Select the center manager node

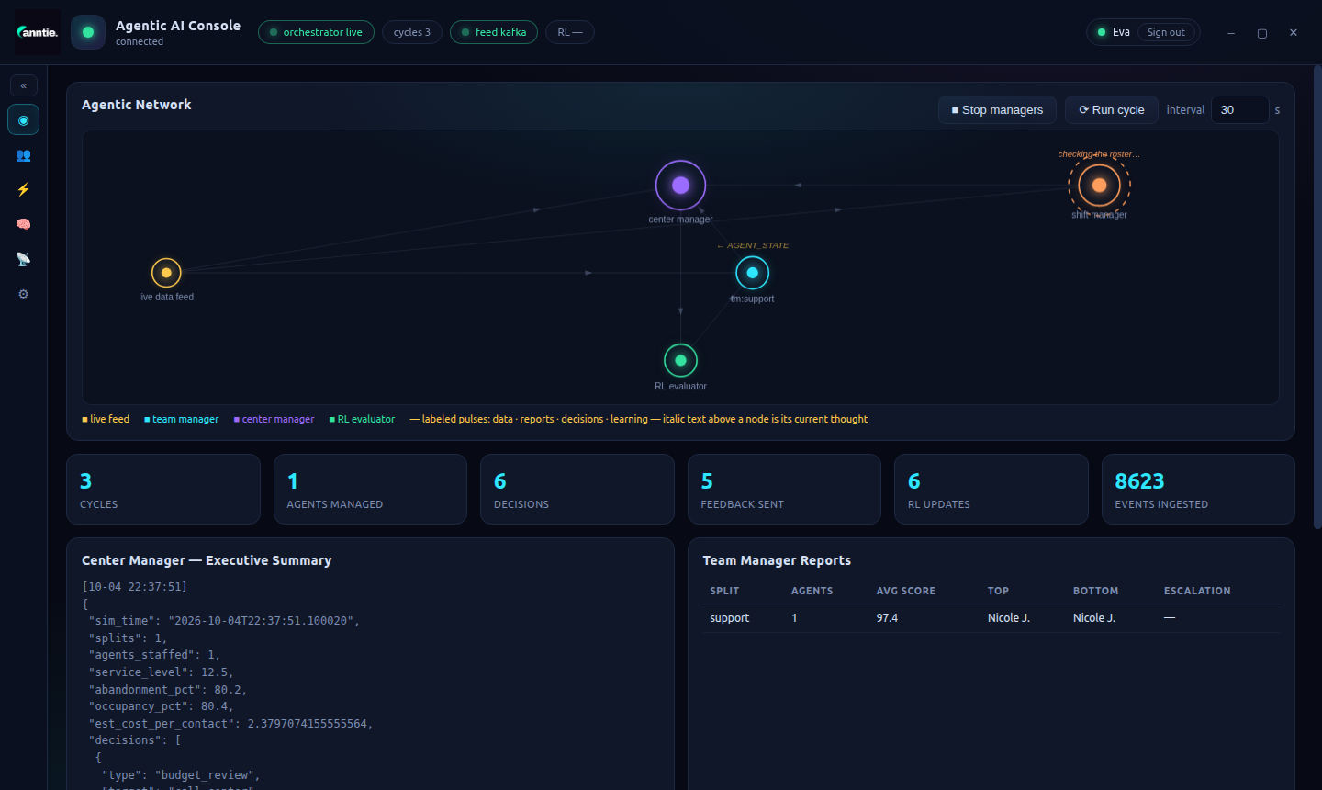pos(680,185)
